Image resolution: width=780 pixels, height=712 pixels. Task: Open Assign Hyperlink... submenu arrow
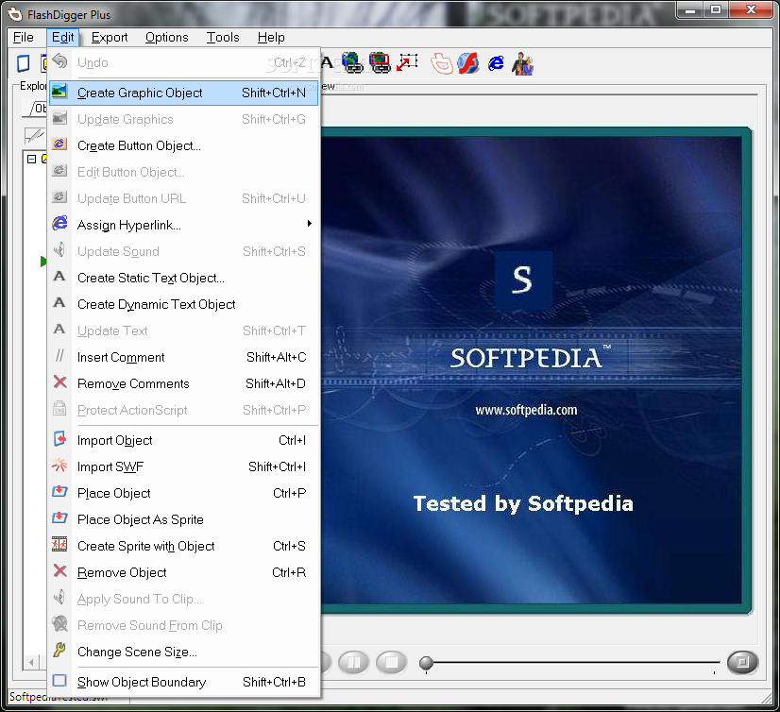(x=310, y=224)
